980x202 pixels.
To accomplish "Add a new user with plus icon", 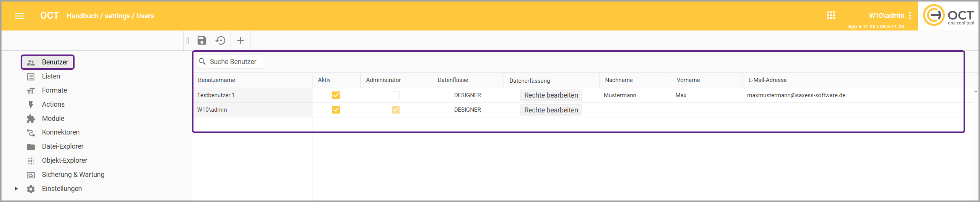I will [241, 40].
